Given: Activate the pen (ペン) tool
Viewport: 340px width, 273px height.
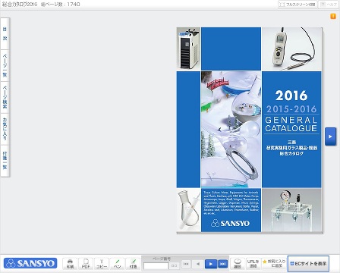Looking at the screenshot, I should (118, 264).
